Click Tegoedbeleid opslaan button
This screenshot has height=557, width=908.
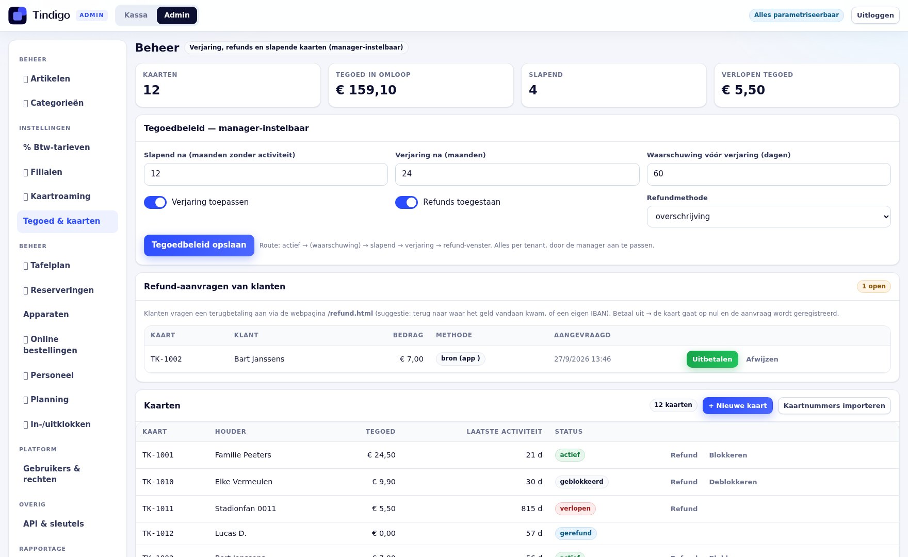[x=199, y=245]
